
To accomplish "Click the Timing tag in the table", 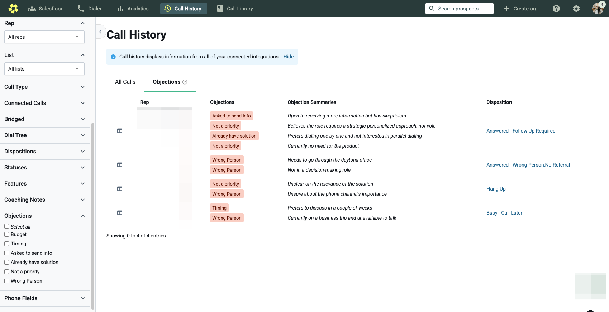I will 219,208.
